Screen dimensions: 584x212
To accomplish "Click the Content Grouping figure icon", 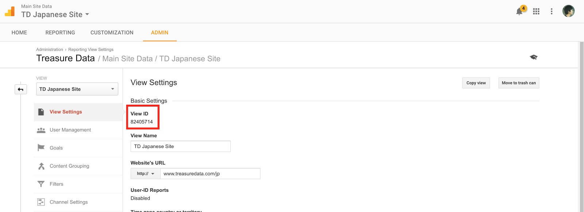I will point(41,166).
